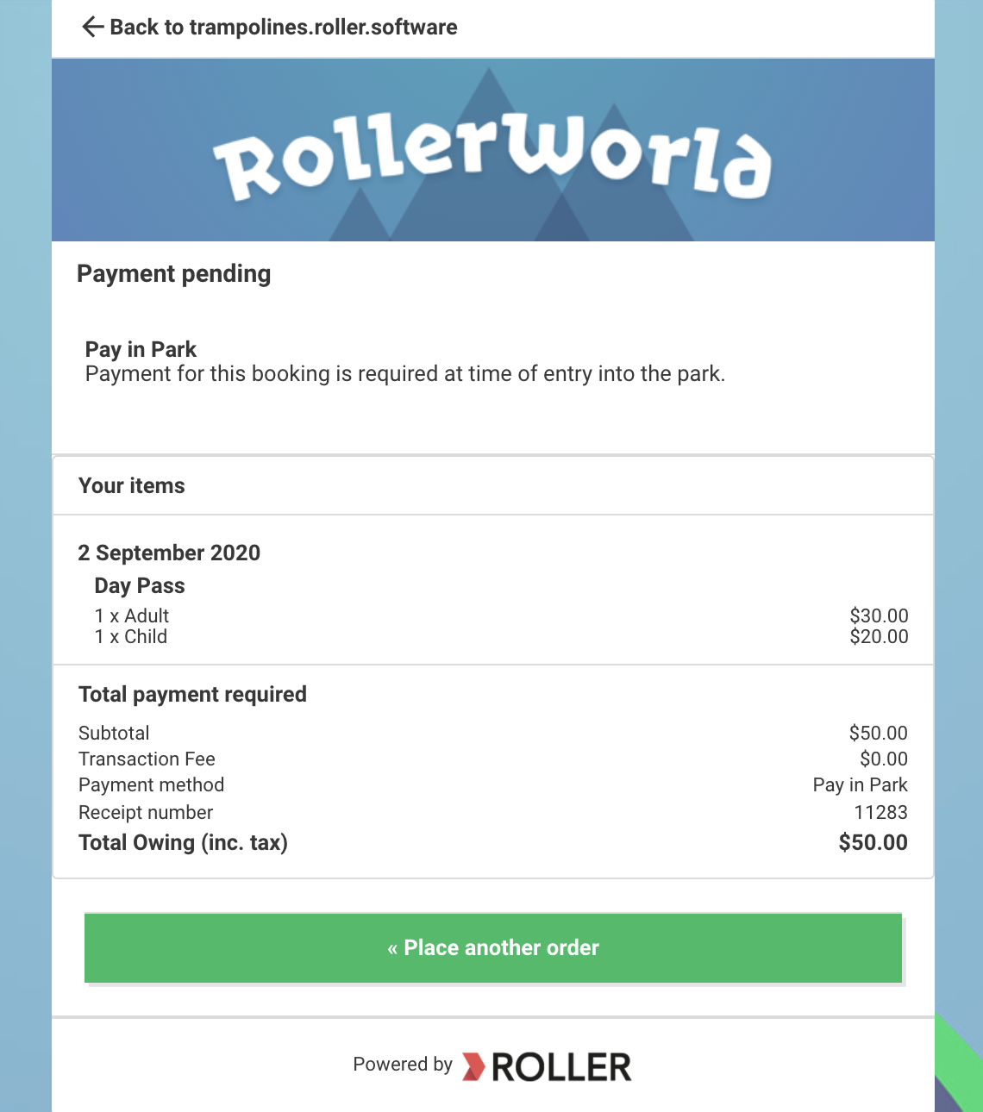Click the 2 September 2020 date
The width and height of the screenshot is (983, 1112).
click(x=169, y=553)
